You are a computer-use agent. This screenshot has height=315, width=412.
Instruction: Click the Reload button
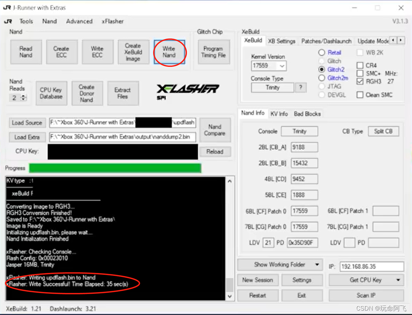pyautogui.click(x=215, y=151)
